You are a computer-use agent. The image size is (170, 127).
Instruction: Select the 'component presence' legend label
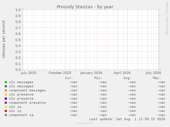point(27,103)
